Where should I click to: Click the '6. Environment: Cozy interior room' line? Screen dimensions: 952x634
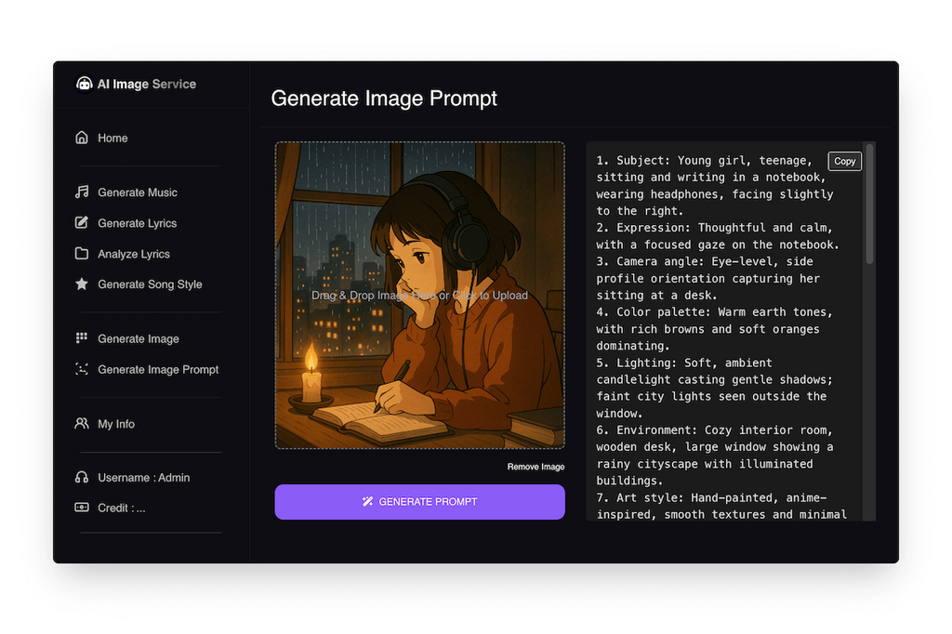click(x=714, y=430)
